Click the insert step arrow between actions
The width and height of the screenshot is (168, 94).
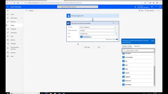(93, 19)
